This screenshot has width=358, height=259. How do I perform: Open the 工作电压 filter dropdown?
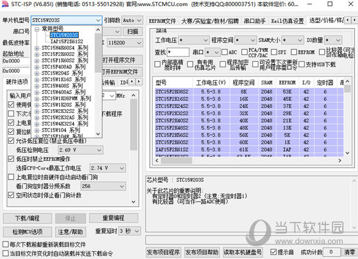point(194,41)
